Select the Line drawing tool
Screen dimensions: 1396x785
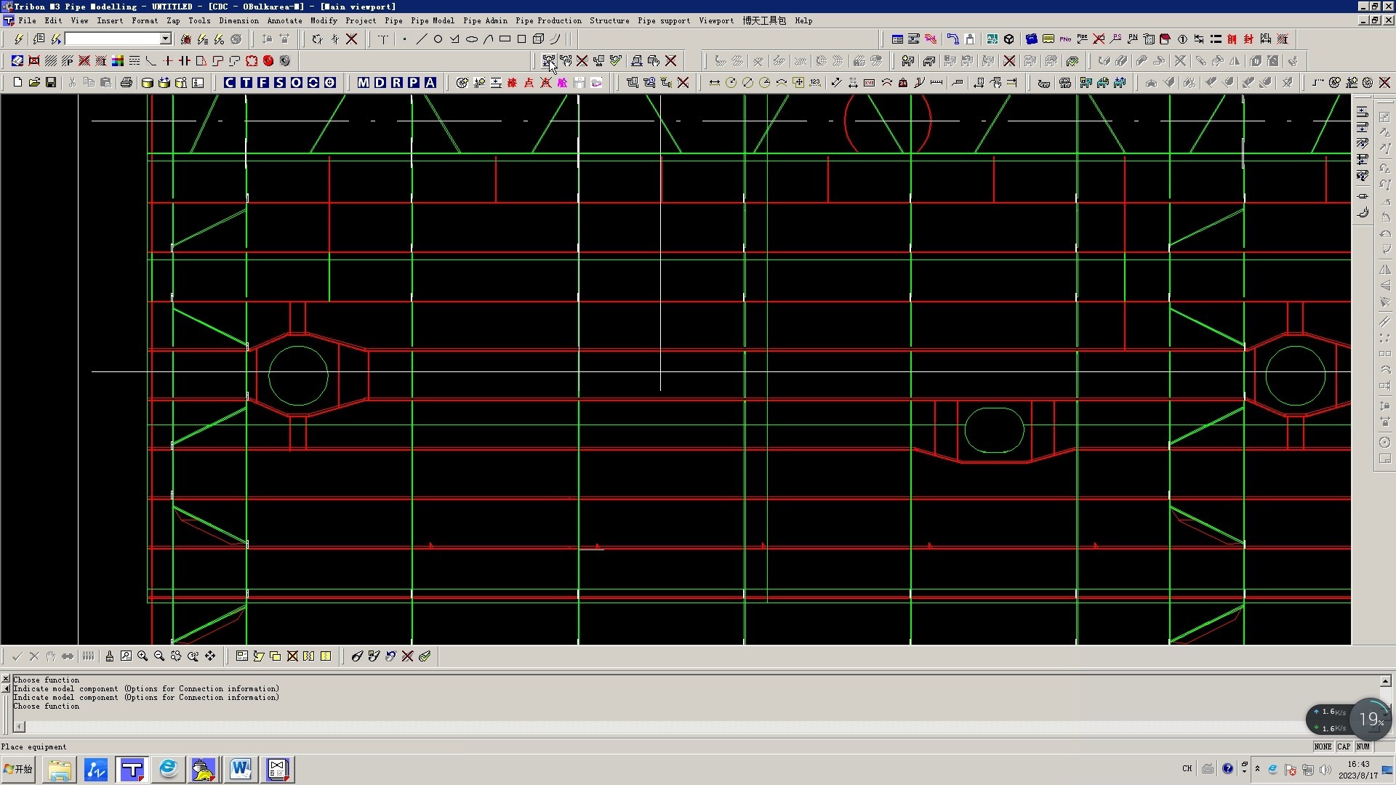(422, 39)
